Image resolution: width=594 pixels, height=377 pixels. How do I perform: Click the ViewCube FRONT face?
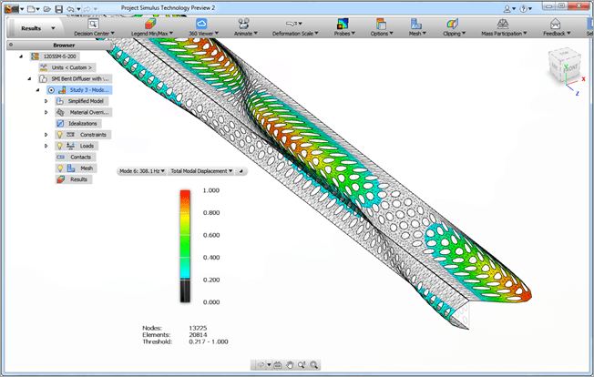[570, 69]
